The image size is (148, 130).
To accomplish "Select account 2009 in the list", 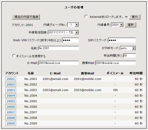I will tap(11, 123).
